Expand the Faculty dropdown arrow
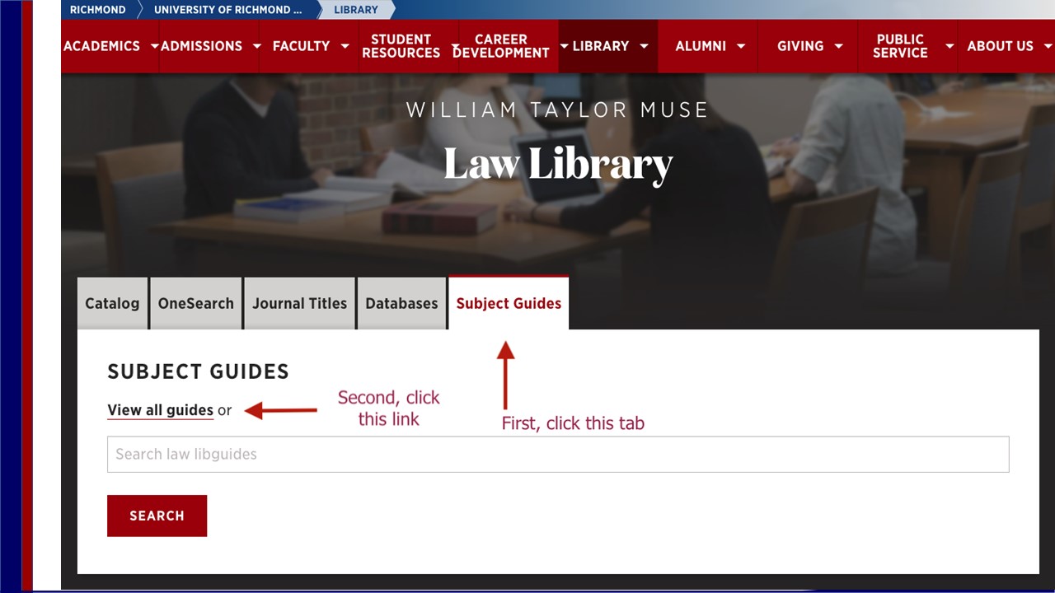This screenshot has height=593, width=1055. (x=345, y=46)
